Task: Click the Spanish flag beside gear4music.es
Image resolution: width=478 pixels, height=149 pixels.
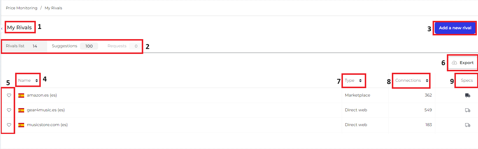Action: [x=21, y=110]
